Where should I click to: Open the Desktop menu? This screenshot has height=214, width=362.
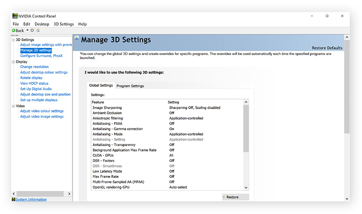tap(42, 24)
